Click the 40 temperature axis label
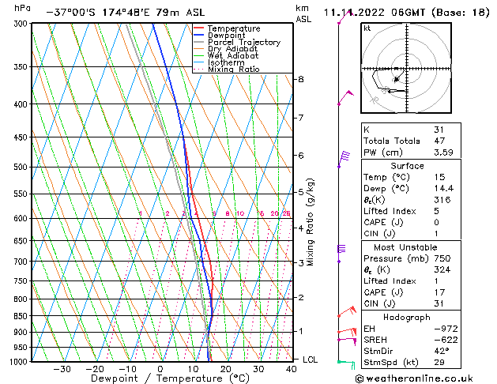Screen dimensions: 497x384 click(291, 370)
